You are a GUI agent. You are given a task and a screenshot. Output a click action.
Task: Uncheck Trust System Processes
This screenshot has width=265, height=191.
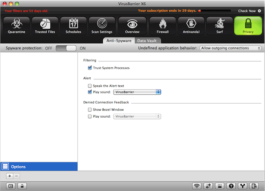tap(90, 68)
